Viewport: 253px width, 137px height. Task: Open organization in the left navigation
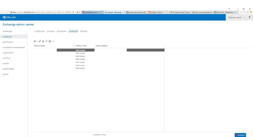[8, 53]
